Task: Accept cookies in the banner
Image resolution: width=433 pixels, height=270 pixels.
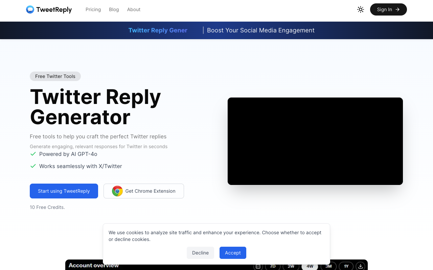Action: click(x=233, y=253)
